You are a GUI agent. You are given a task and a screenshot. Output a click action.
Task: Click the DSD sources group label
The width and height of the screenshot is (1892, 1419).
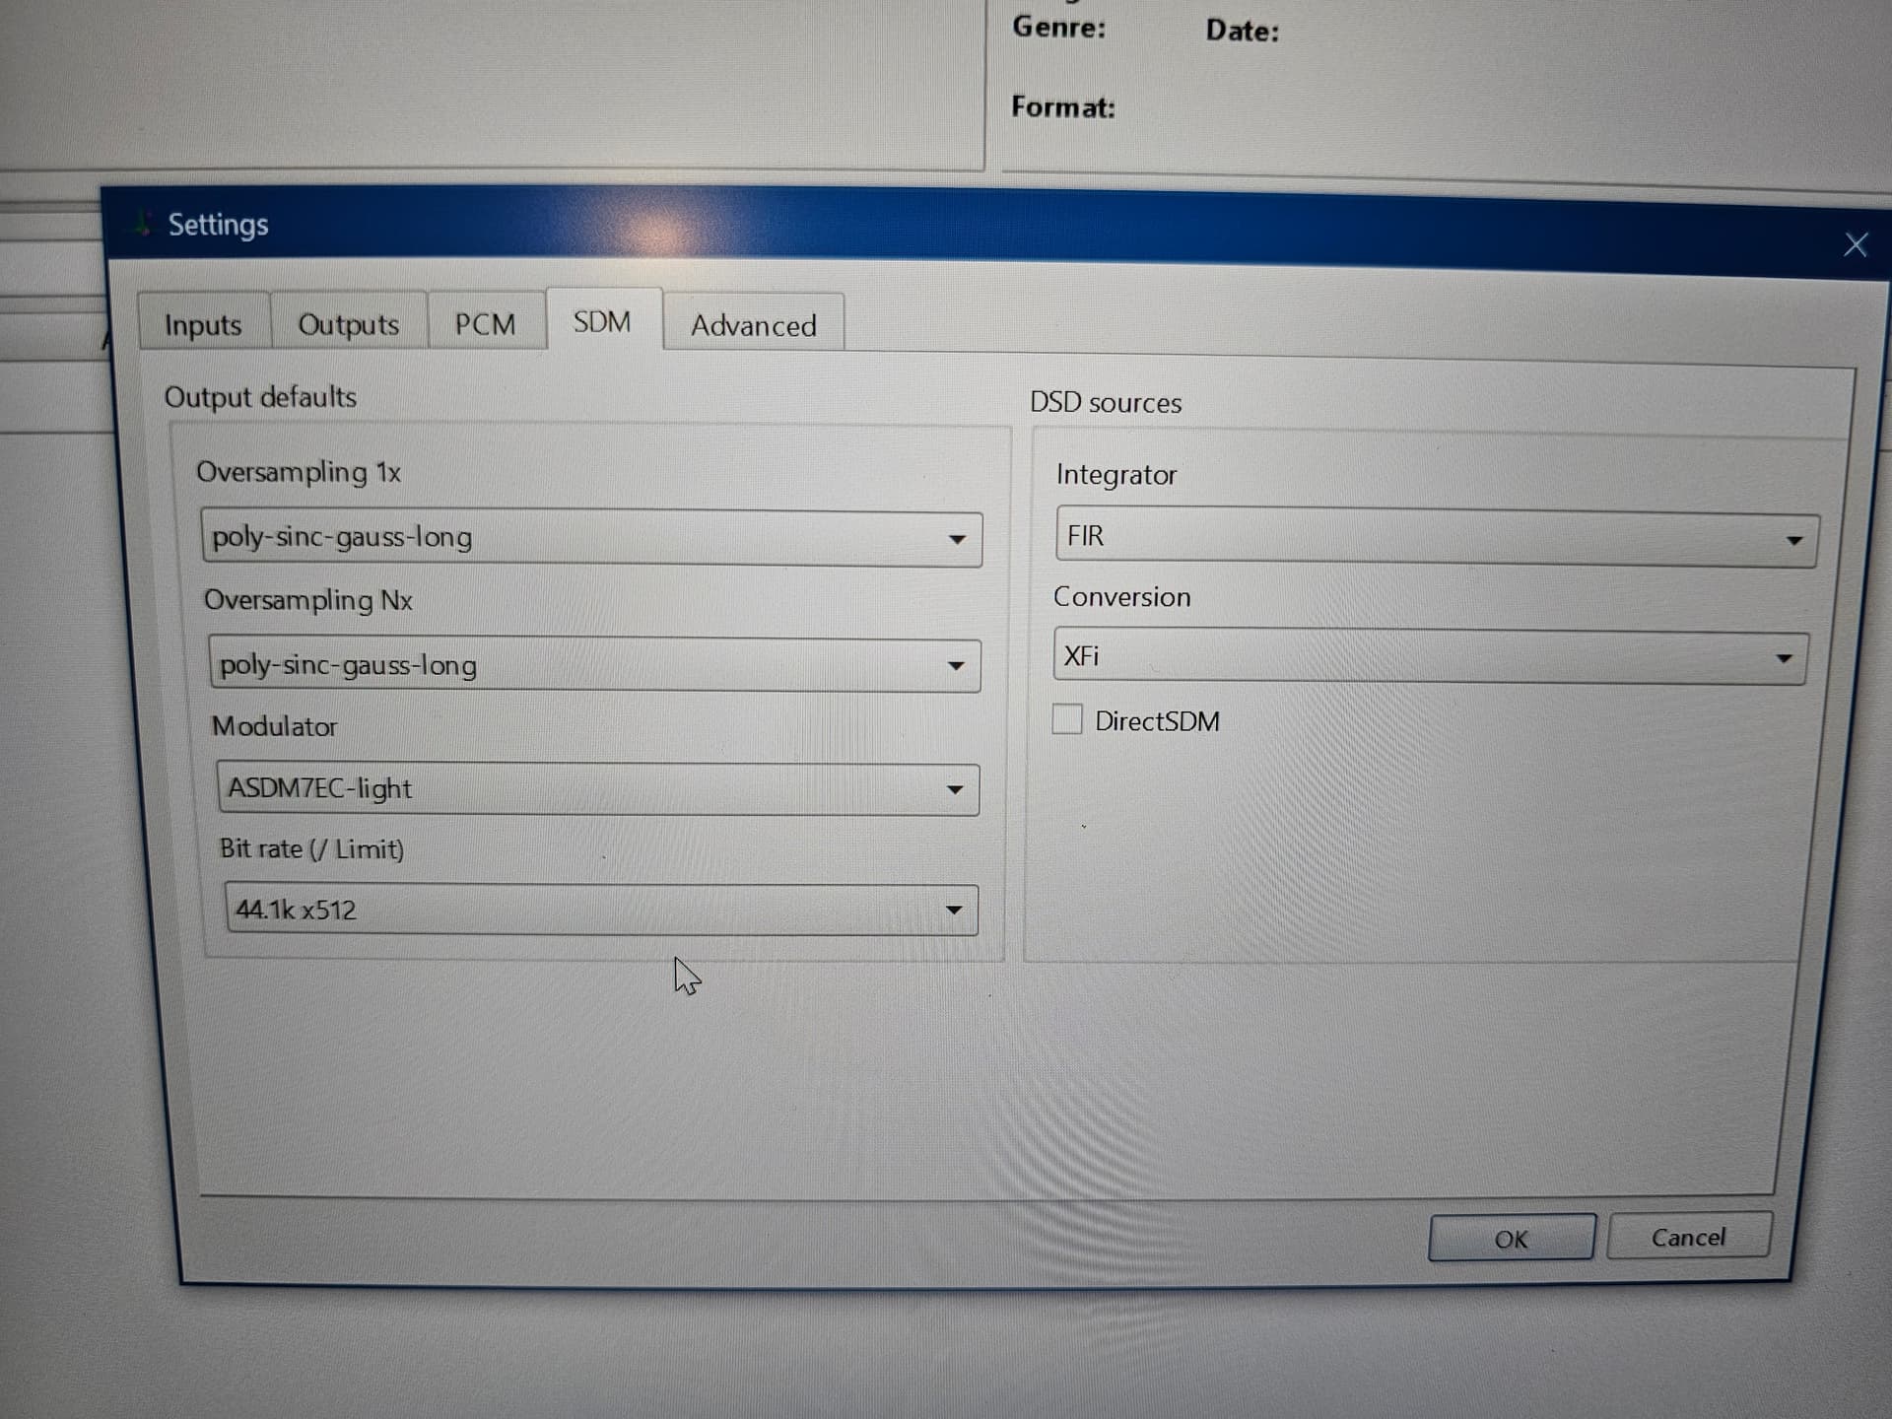1105,403
